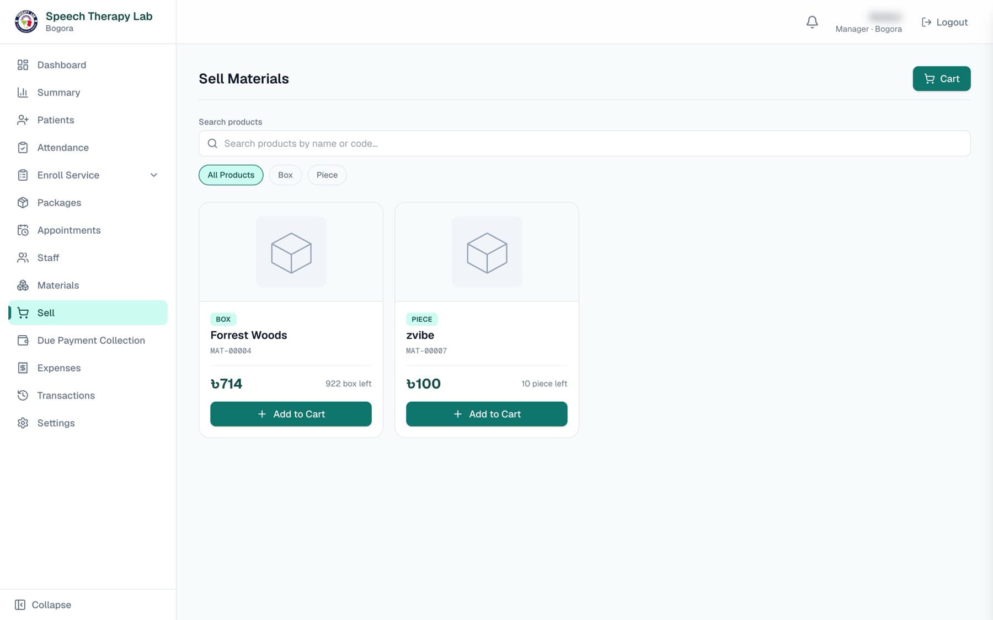Open the Sell menu item
This screenshot has height=620, width=993.
pyautogui.click(x=88, y=312)
